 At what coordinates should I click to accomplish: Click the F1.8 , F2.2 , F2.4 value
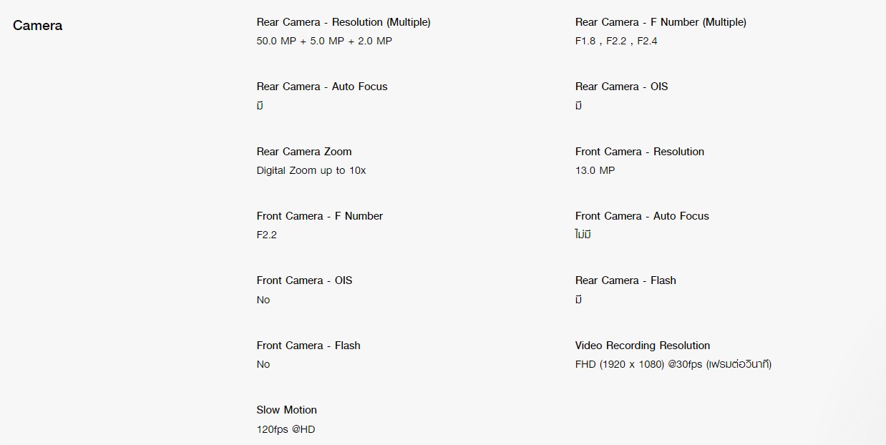tap(616, 41)
